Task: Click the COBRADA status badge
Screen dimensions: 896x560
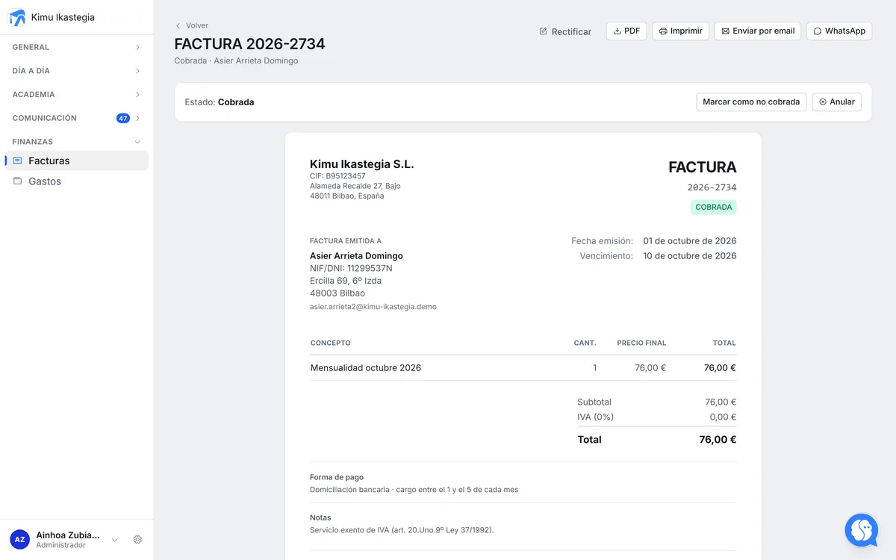Action: coord(713,207)
